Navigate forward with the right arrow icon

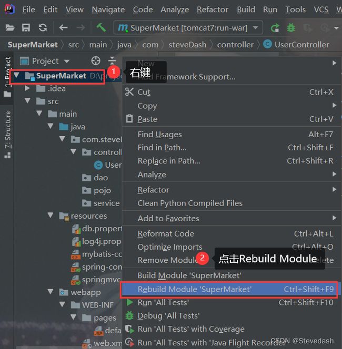(81, 28)
